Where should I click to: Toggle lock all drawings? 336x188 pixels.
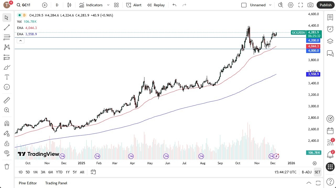(x=7, y=143)
